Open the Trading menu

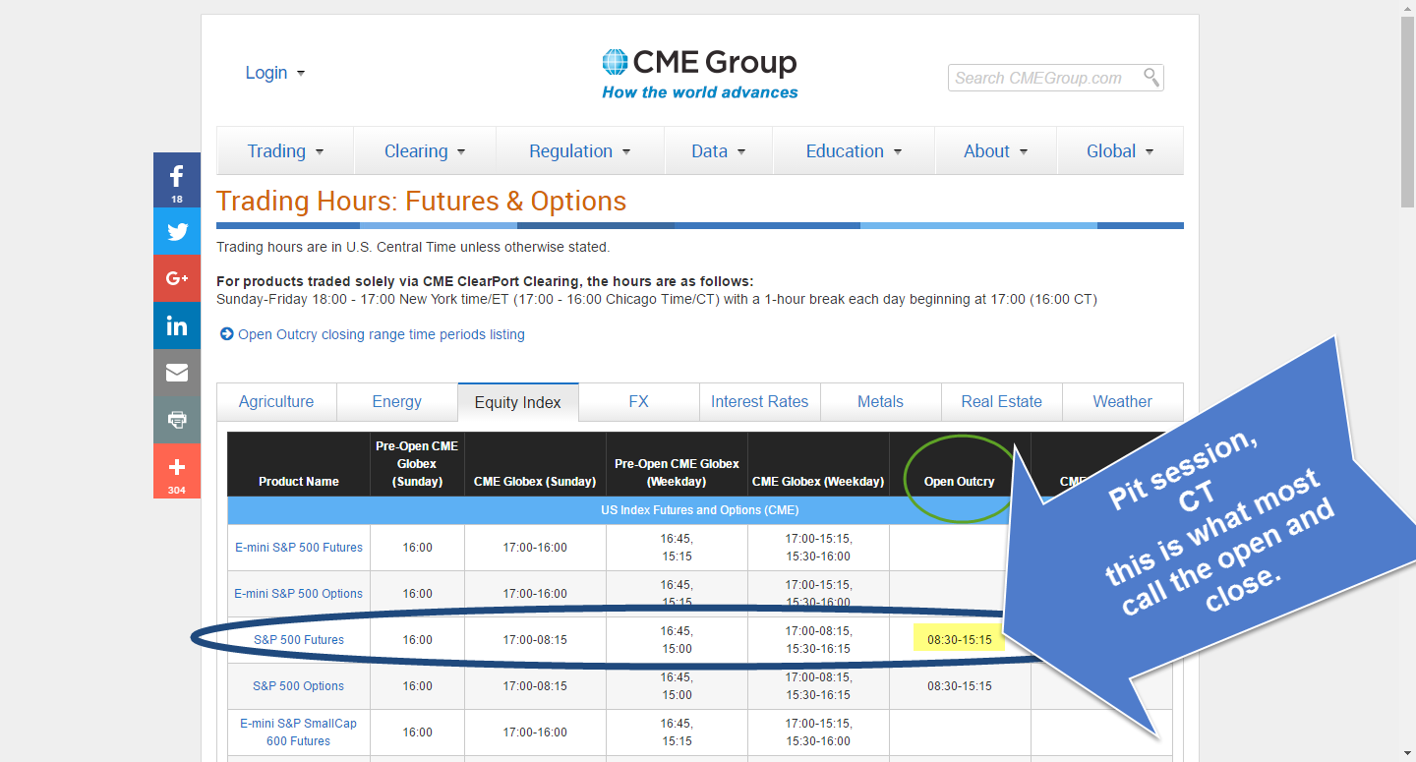(x=285, y=151)
